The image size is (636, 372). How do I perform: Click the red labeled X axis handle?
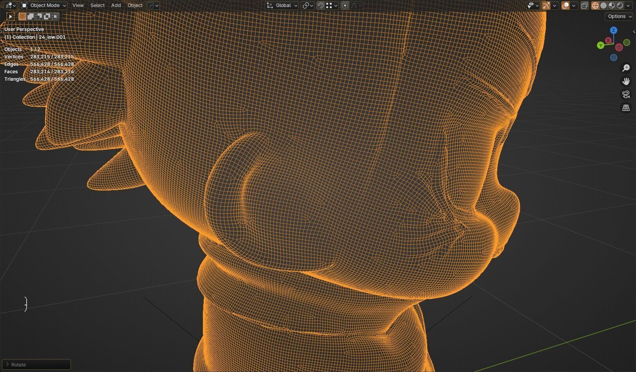608,40
